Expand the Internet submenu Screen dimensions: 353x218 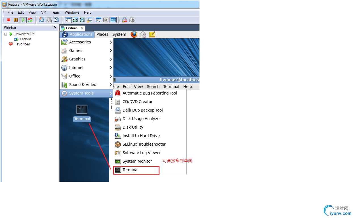(x=87, y=68)
